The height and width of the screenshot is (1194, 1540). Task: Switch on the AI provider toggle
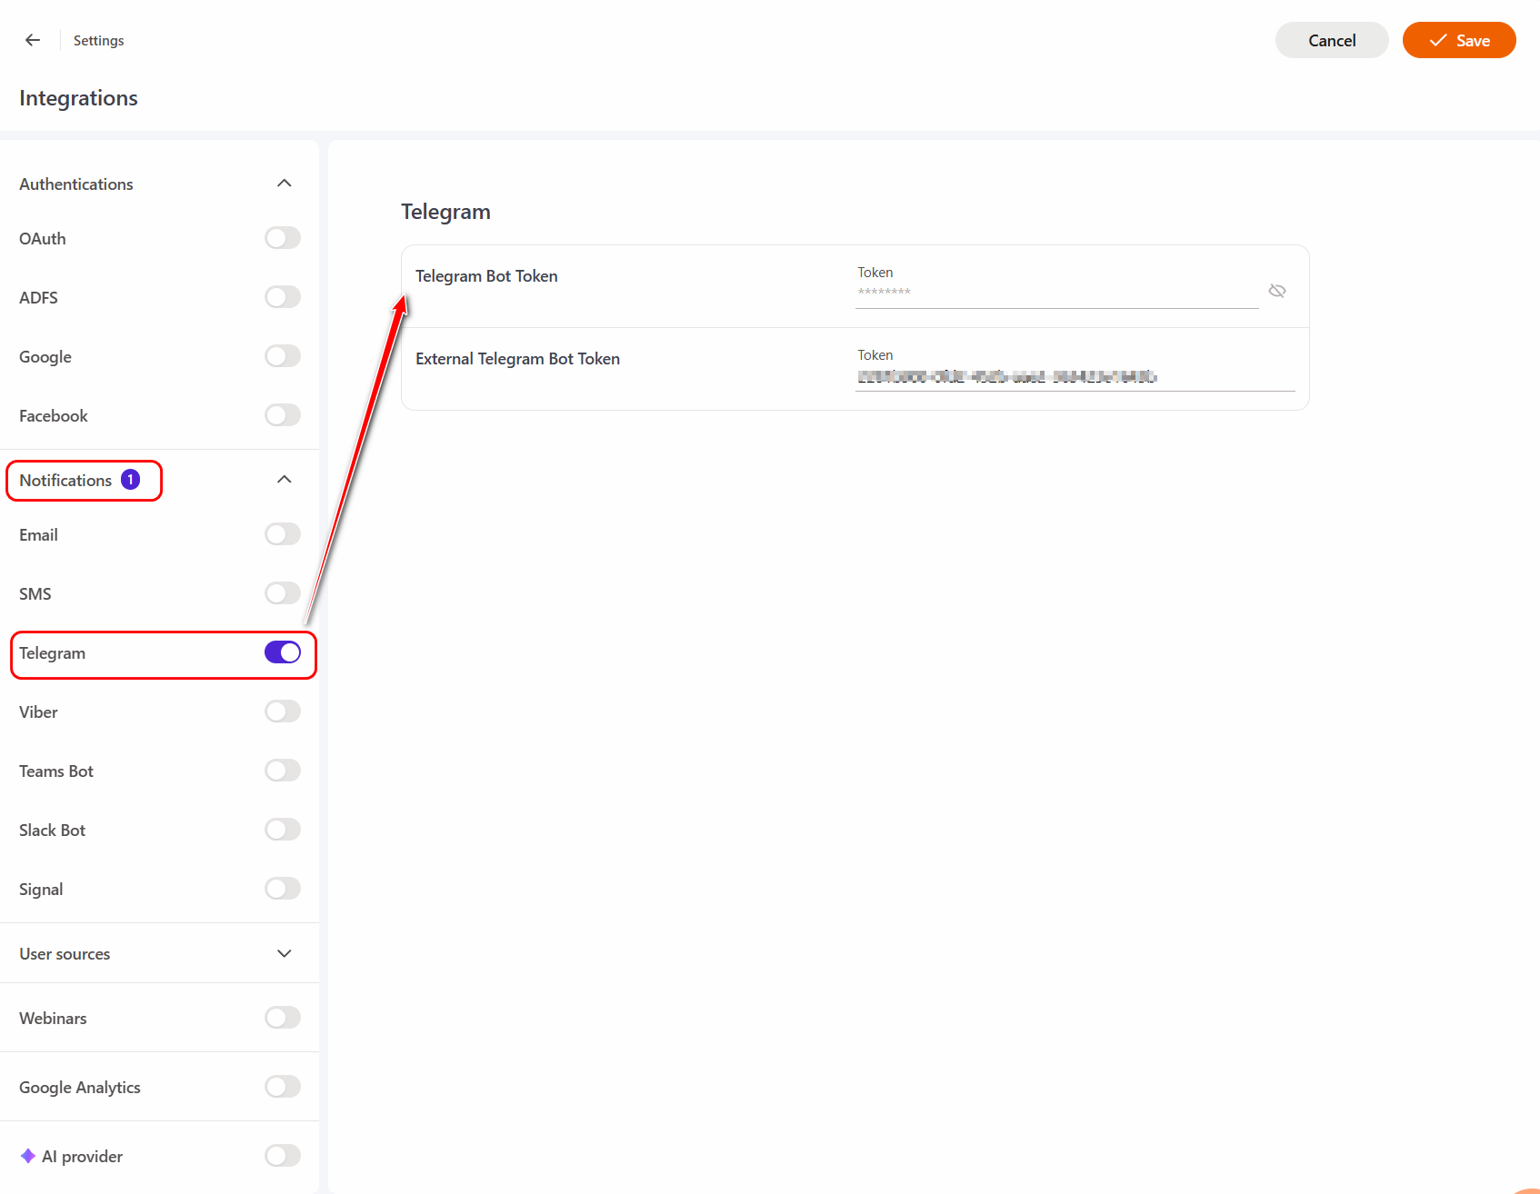pyautogui.click(x=283, y=1156)
